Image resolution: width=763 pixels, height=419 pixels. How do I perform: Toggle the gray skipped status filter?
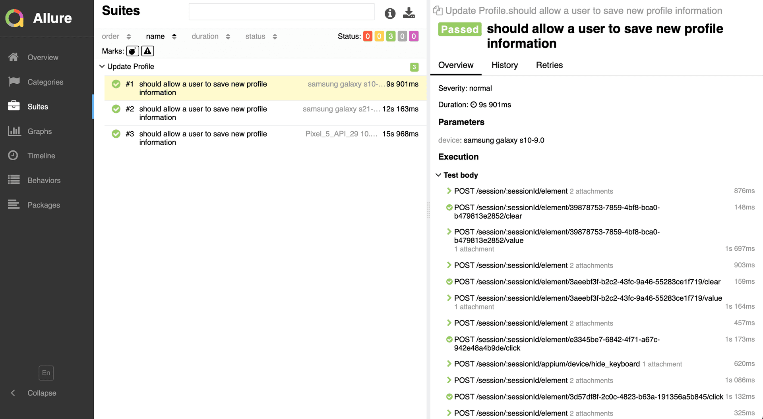402,37
